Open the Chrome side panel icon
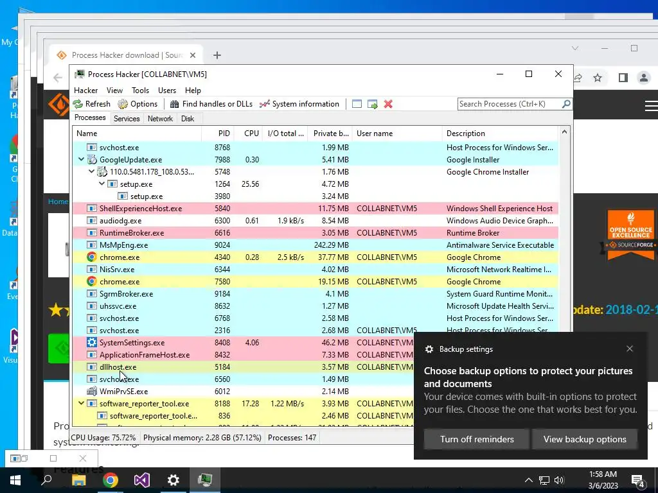 tap(623, 78)
